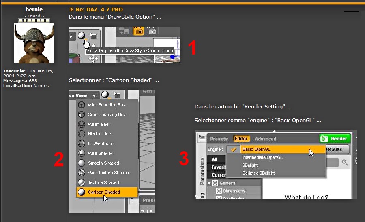Switch to the Editor tab in Render Settings

click(x=241, y=139)
